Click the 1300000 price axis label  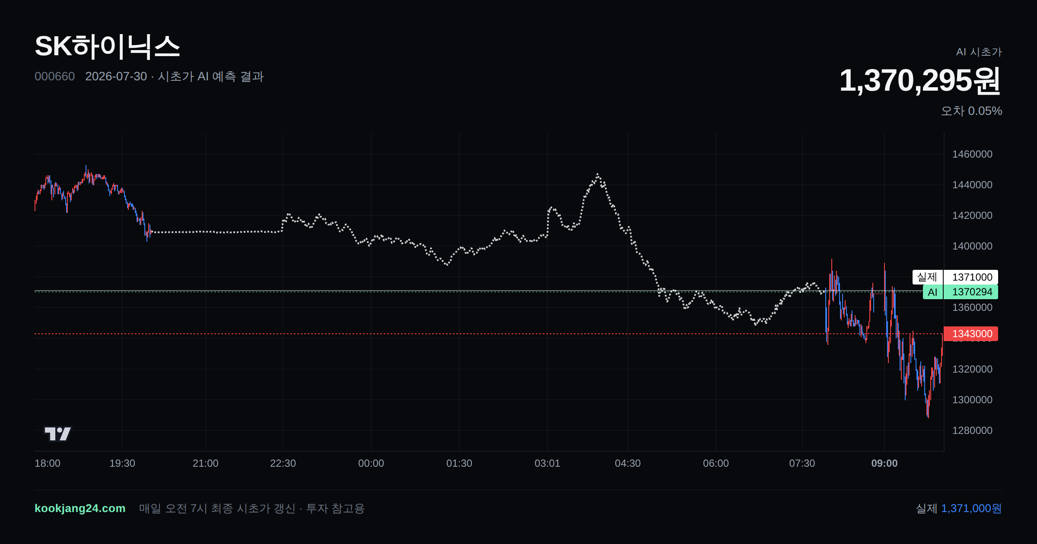pyautogui.click(x=972, y=400)
